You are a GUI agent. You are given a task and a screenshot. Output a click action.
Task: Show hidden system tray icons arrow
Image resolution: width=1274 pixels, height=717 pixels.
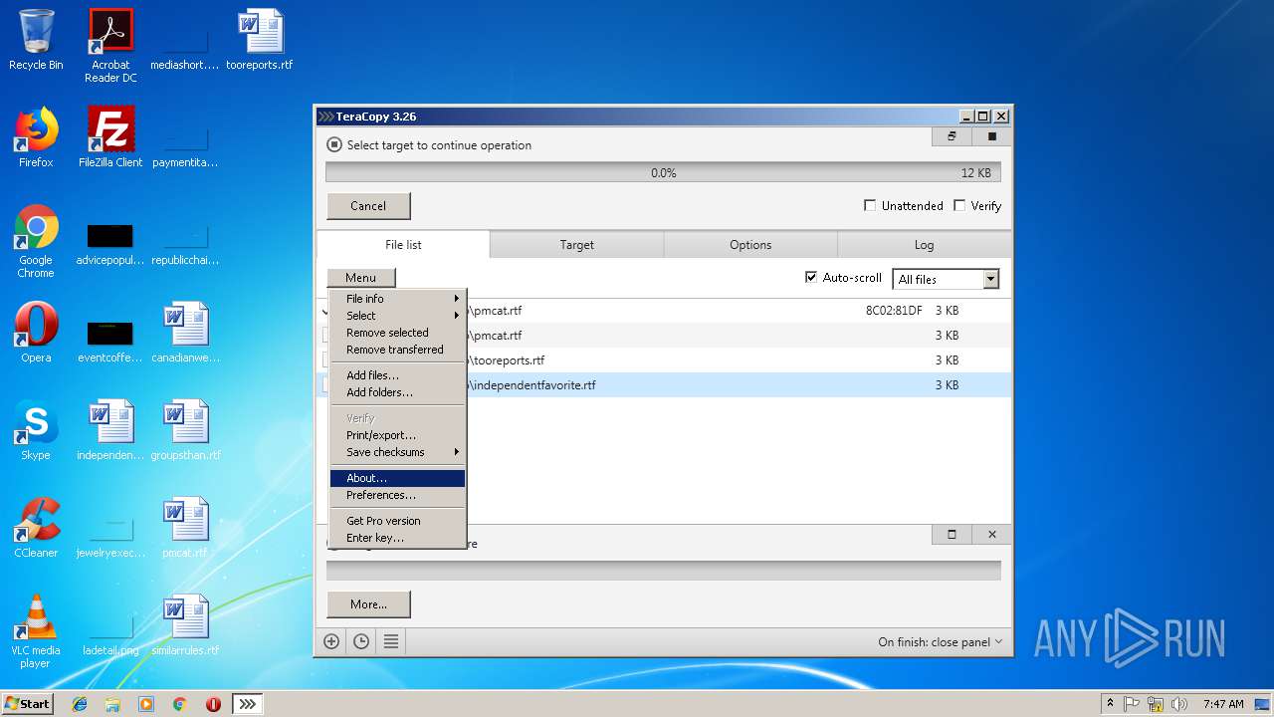pyautogui.click(x=1110, y=703)
